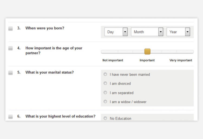The width and height of the screenshot is (203, 139).
Task: Open the Year dropdown arrow
Action: coord(188,32)
